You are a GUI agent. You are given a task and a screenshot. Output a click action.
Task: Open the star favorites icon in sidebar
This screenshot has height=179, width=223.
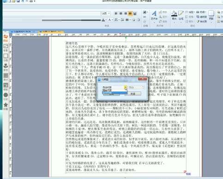click(6, 105)
